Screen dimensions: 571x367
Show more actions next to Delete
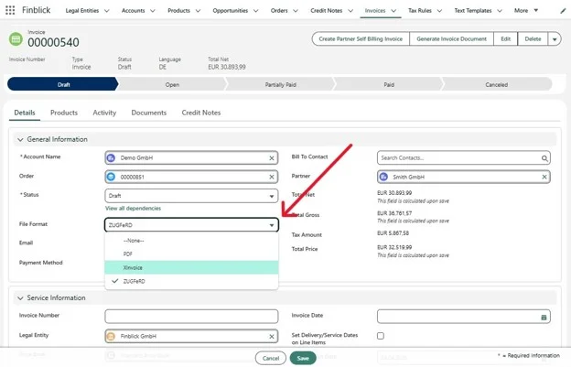555,39
